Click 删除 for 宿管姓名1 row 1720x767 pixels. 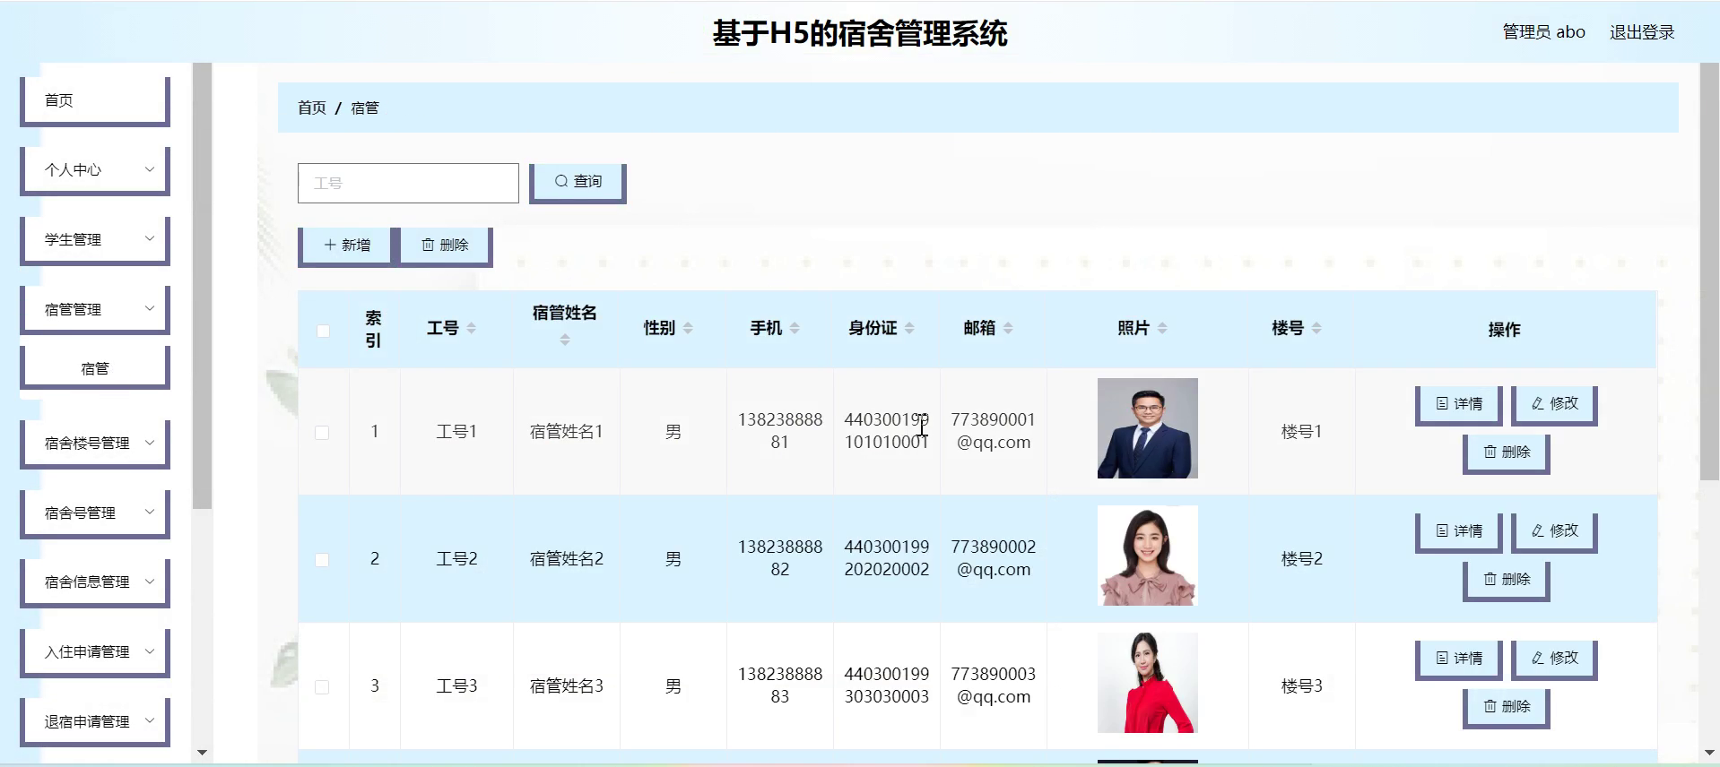tap(1507, 452)
